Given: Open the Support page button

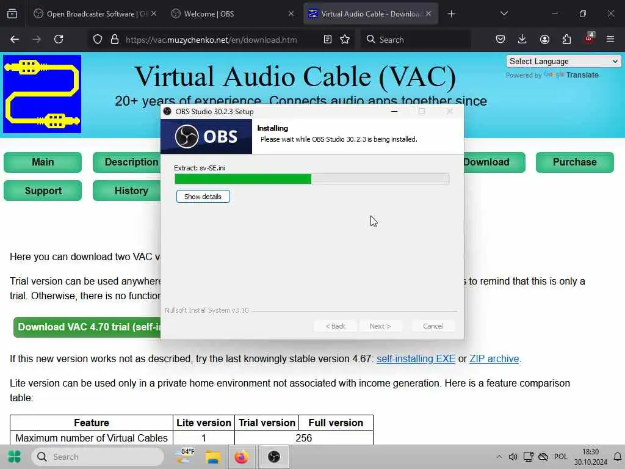Looking at the screenshot, I should [x=43, y=191].
